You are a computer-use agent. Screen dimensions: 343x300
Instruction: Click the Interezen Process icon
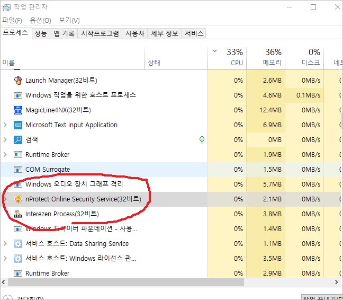[x=17, y=214]
